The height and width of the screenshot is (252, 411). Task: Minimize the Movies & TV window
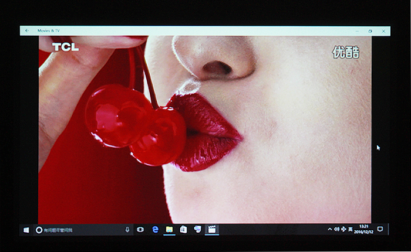357,30
